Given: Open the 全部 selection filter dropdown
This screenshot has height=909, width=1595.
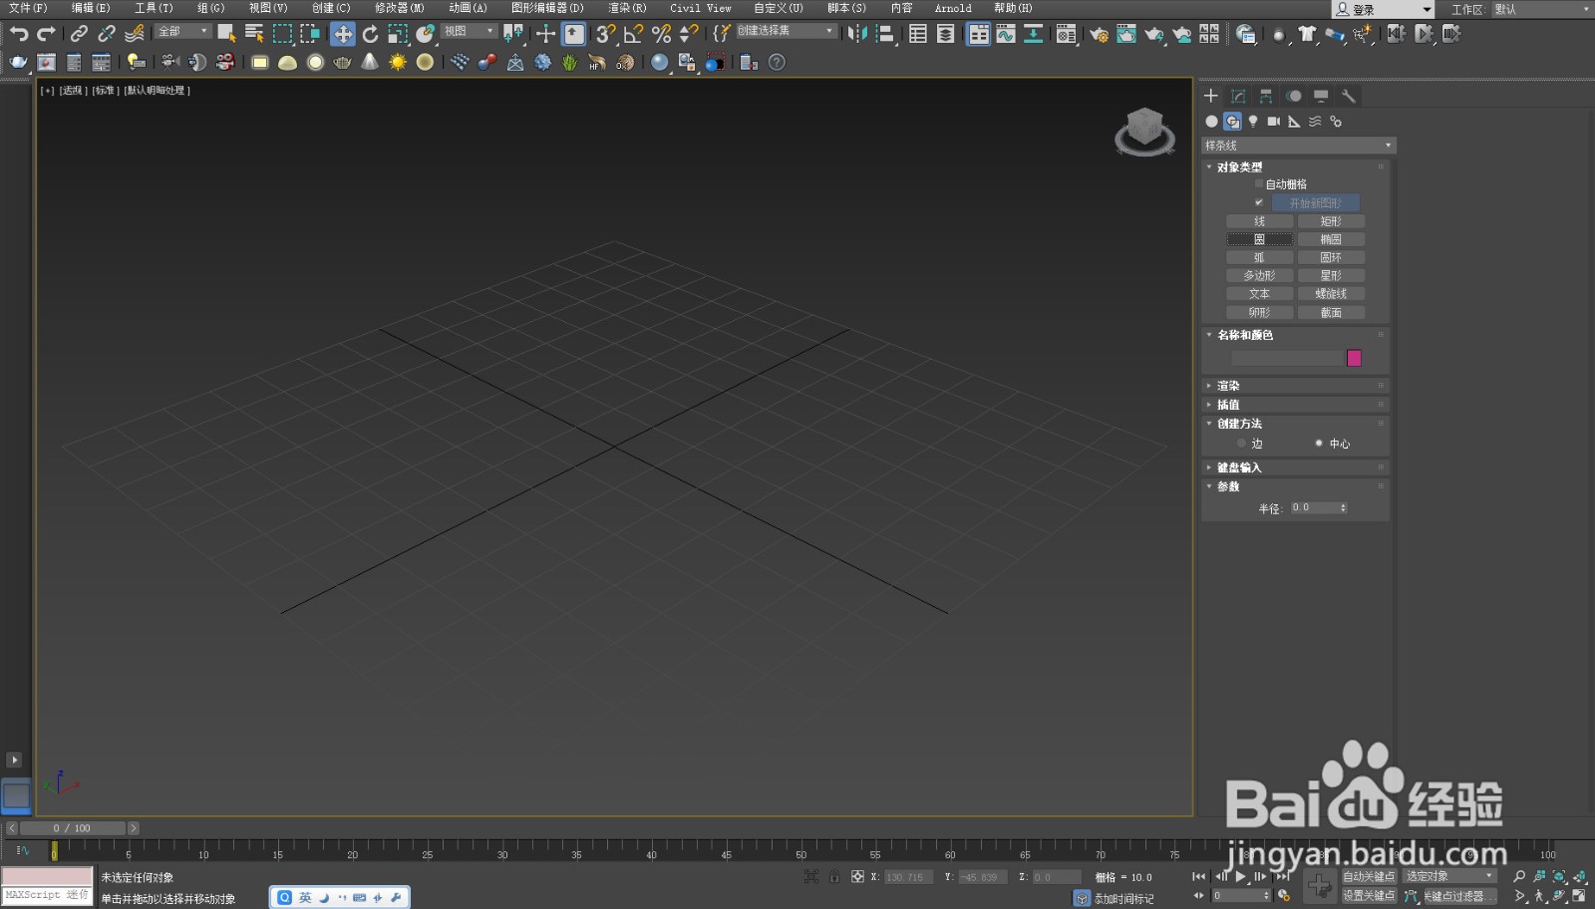Looking at the screenshot, I should point(183,31).
